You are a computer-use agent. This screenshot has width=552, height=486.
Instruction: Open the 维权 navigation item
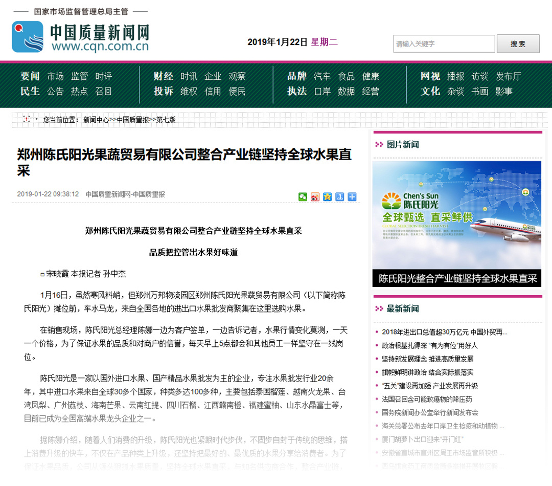click(189, 91)
